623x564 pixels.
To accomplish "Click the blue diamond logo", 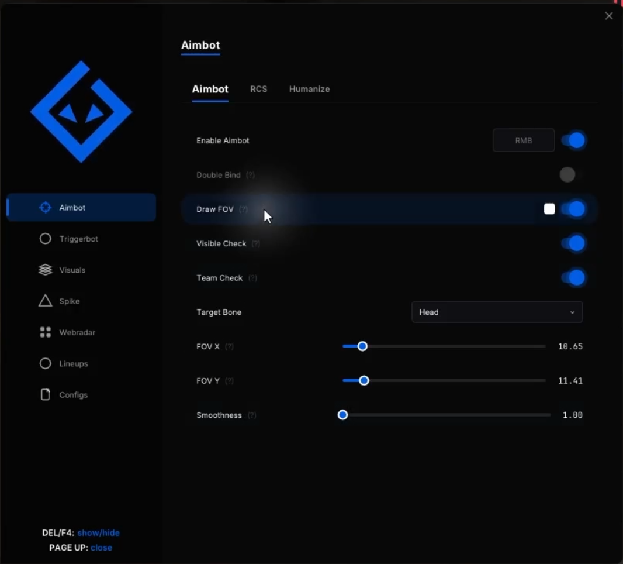I will pyautogui.click(x=81, y=111).
